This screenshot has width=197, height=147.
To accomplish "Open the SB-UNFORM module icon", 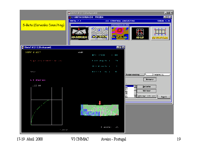I will 160,34.
